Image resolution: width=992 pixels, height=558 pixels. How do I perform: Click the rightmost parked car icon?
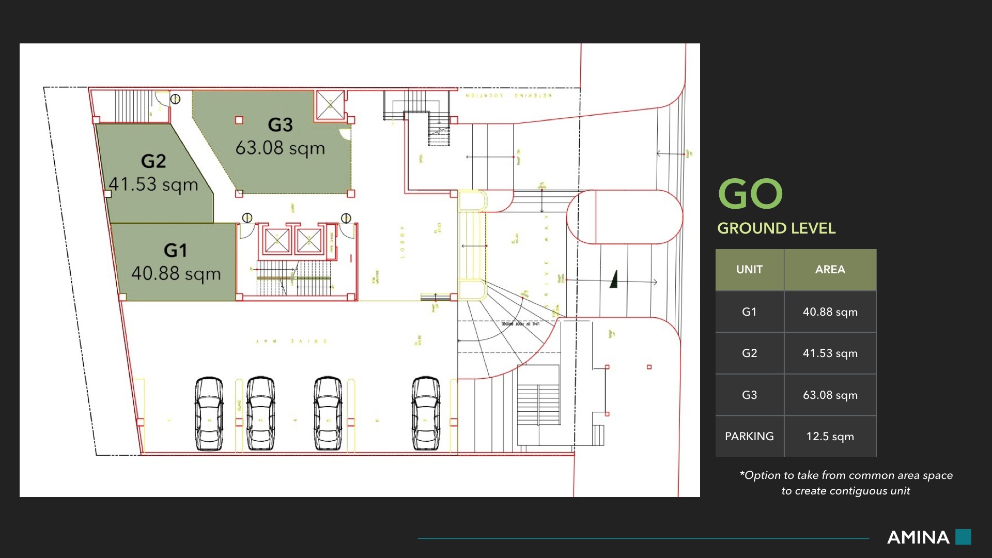426,413
